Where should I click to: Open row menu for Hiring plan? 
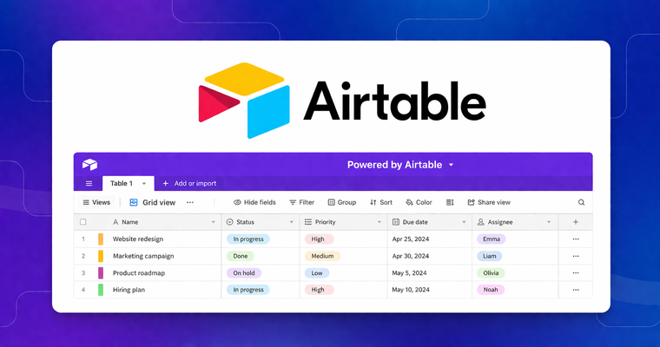coord(576,290)
